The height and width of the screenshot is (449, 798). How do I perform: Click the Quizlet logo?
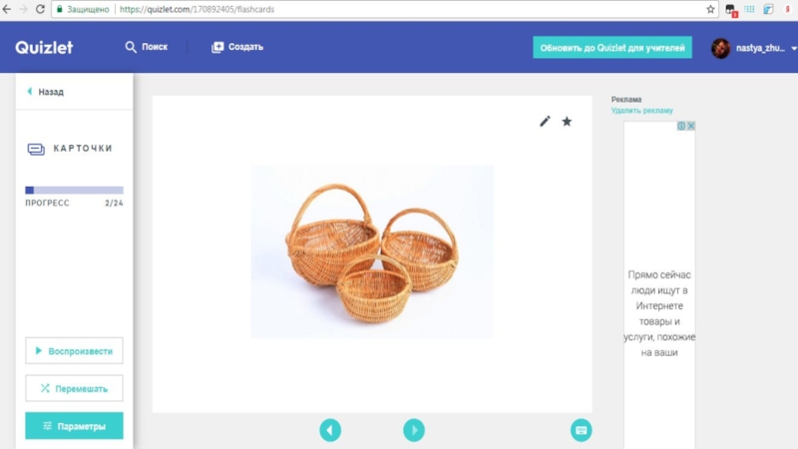click(44, 47)
